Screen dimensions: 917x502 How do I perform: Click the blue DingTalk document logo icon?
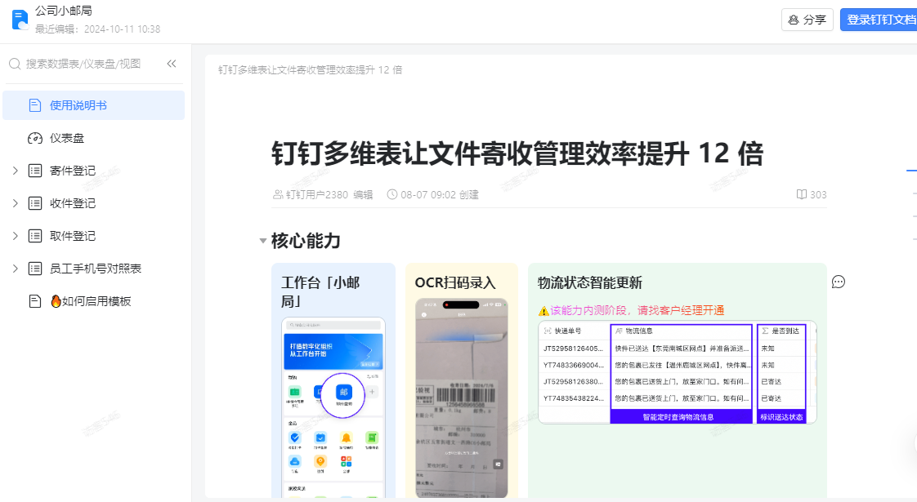(x=20, y=20)
